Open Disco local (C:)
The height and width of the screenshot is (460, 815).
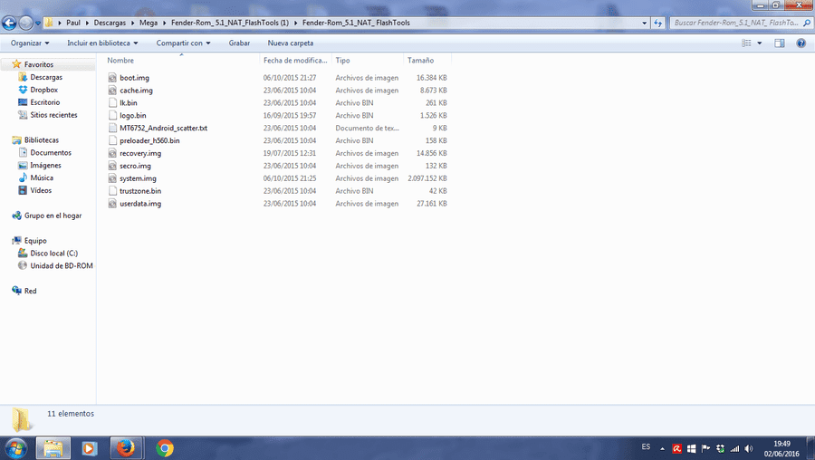tap(54, 254)
